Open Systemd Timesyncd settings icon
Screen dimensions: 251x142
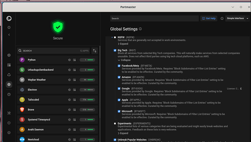[x=75, y=119]
